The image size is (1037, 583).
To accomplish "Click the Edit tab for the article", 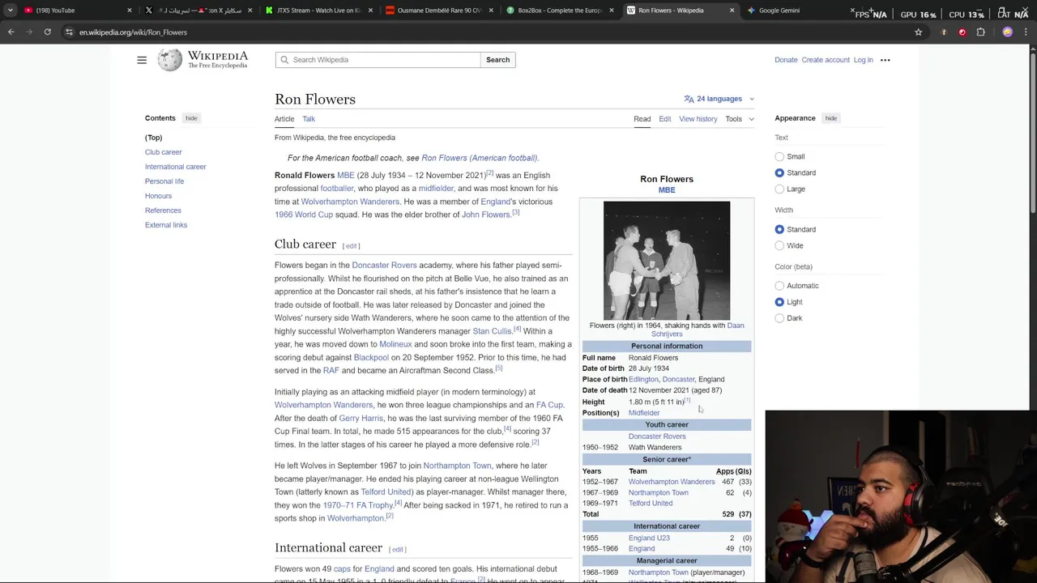I will pyautogui.click(x=664, y=119).
